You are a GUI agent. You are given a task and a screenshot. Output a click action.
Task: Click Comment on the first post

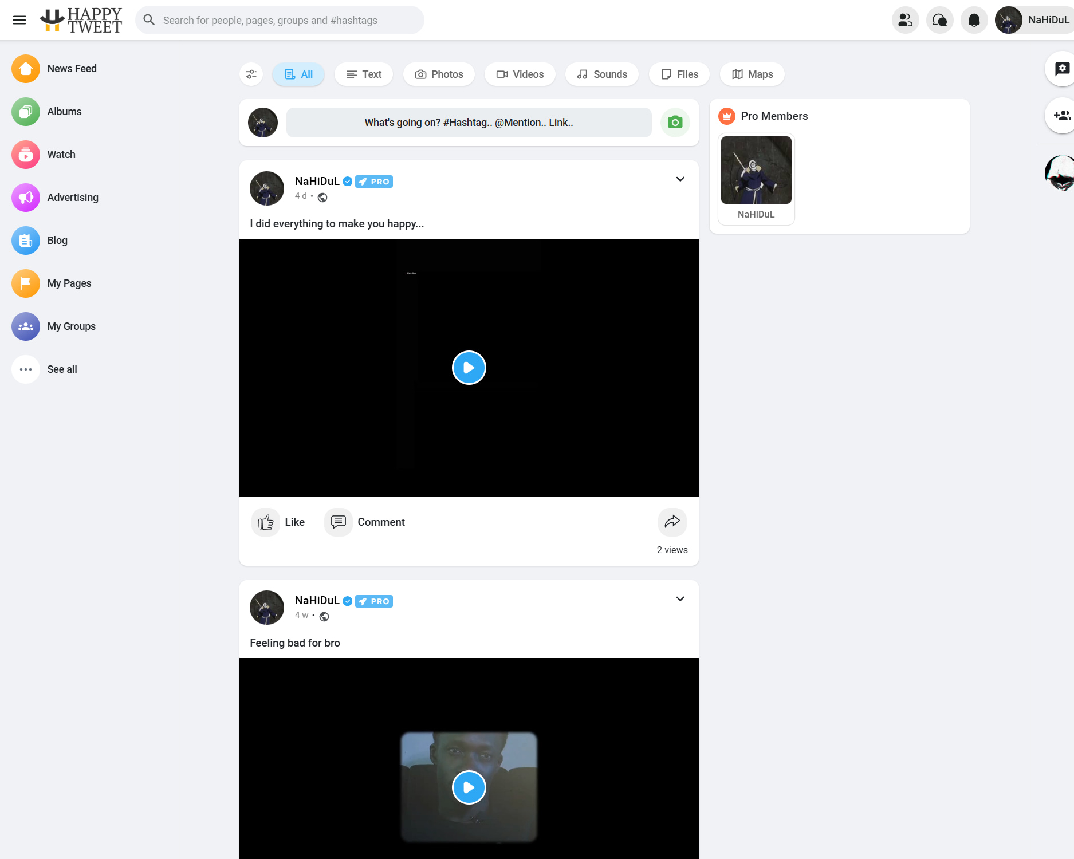[365, 522]
